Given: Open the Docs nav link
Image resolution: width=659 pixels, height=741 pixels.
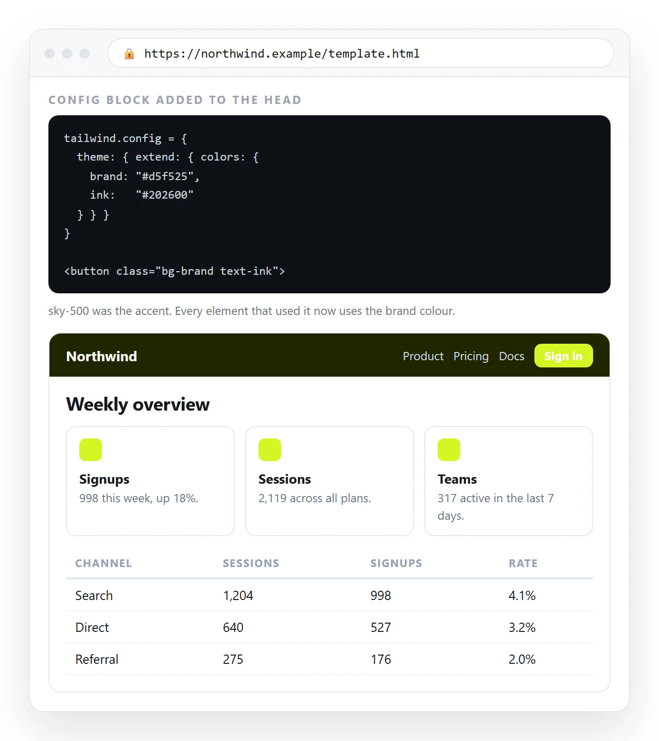Looking at the screenshot, I should click(511, 356).
